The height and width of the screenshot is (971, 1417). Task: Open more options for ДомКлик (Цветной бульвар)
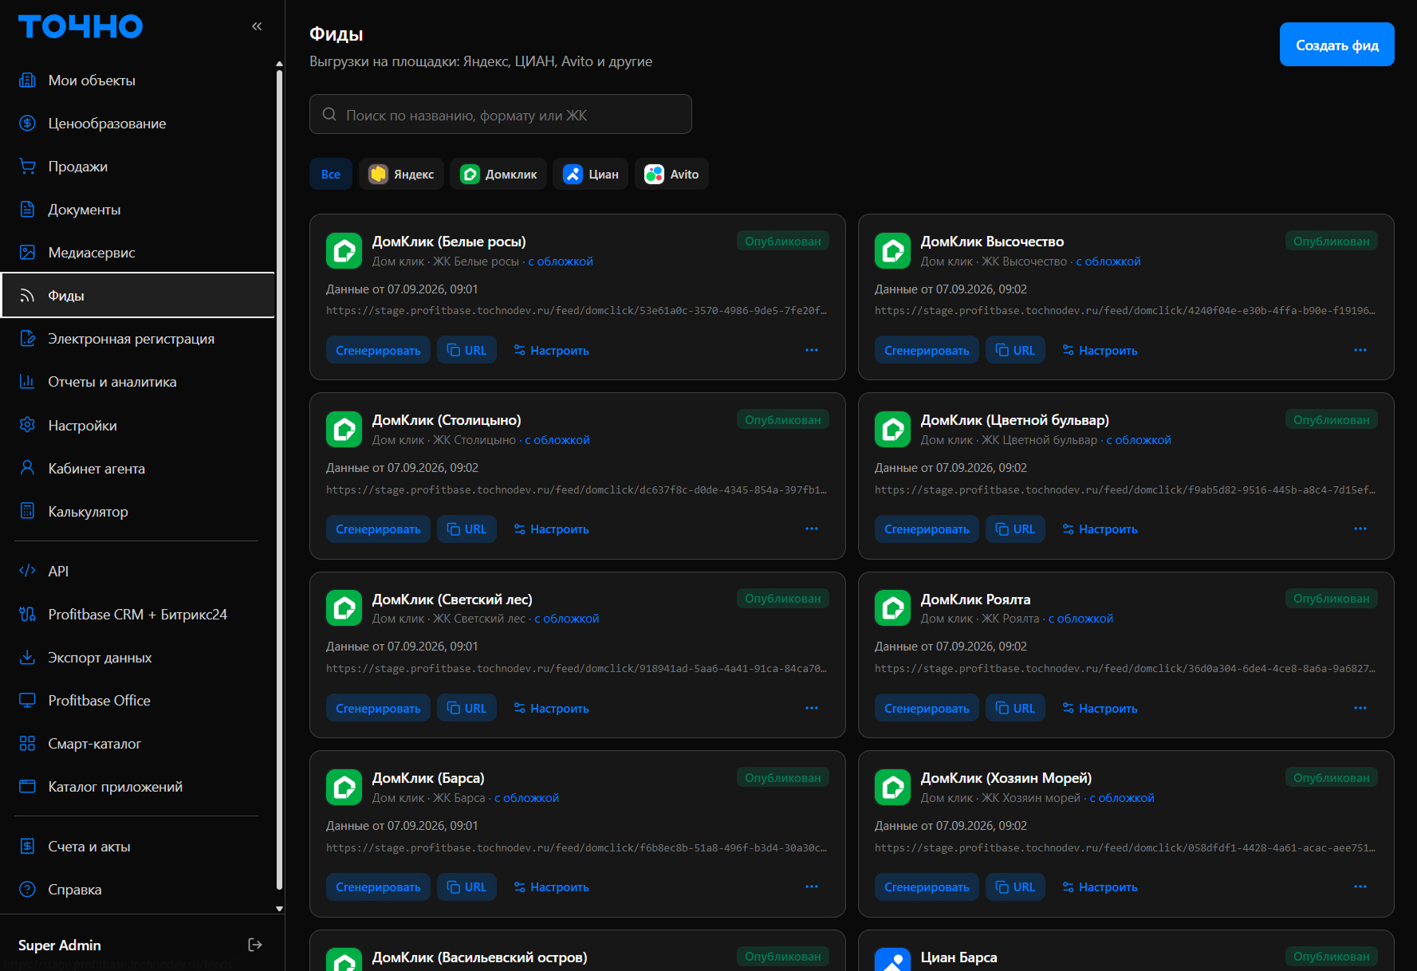point(1360,529)
